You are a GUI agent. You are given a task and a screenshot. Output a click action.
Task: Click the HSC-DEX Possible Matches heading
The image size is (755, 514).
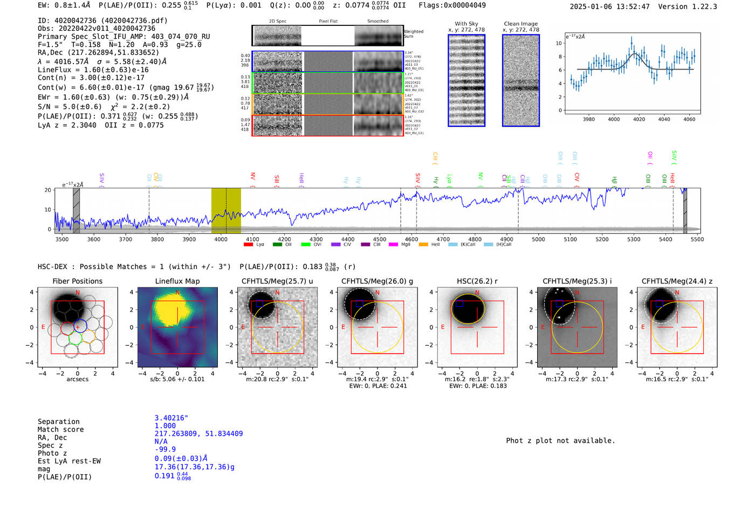point(134,266)
